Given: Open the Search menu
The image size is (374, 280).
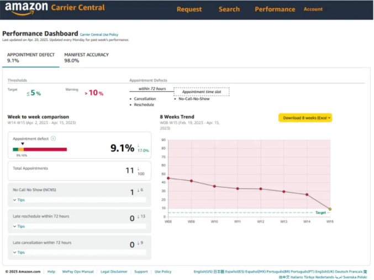Looking at the screenshot, I should (x=229, y=9).
